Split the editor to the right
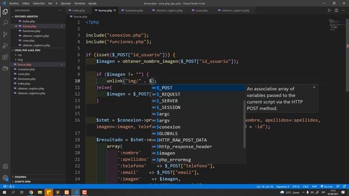 (336, 10)
